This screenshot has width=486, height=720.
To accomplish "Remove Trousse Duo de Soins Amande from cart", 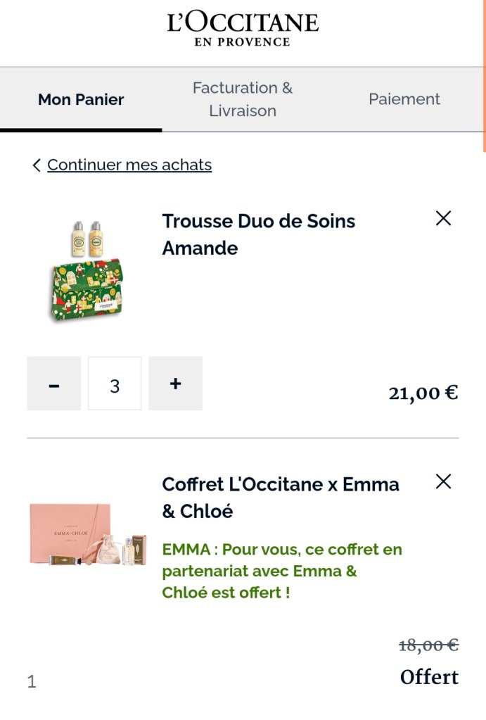I will pos(443,219).
